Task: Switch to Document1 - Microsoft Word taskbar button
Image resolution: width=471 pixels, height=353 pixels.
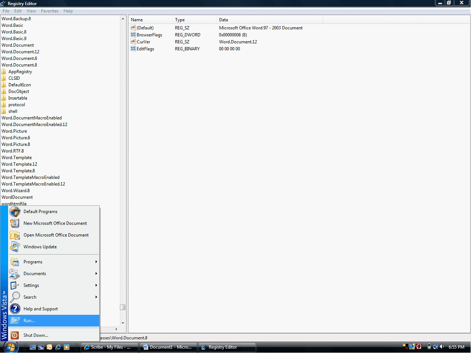Action: click(169, 347)
